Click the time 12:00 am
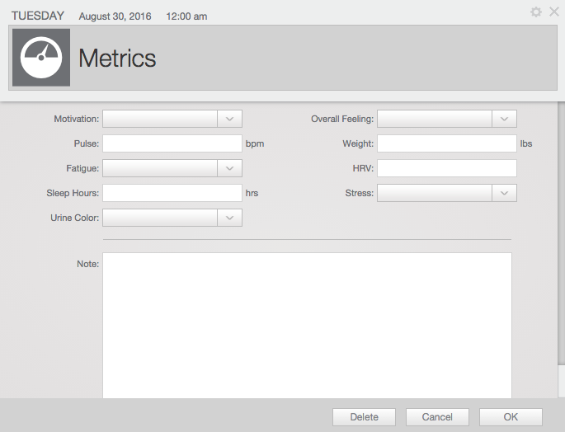Viewport: 565px width, 432px height. 186,16
